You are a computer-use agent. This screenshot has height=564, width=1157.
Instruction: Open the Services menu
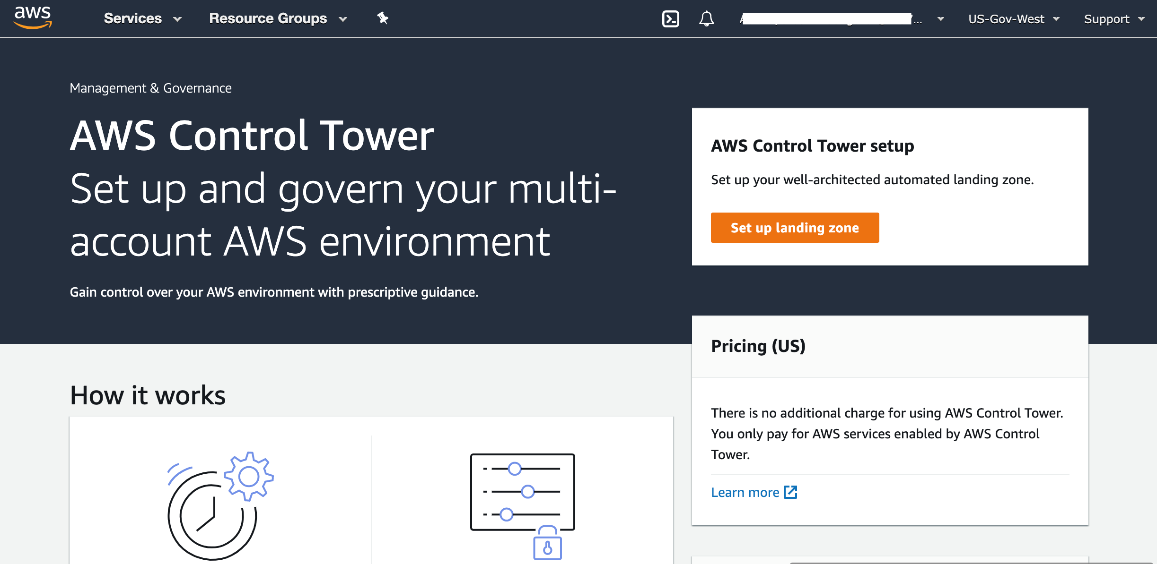coord(133,18)
